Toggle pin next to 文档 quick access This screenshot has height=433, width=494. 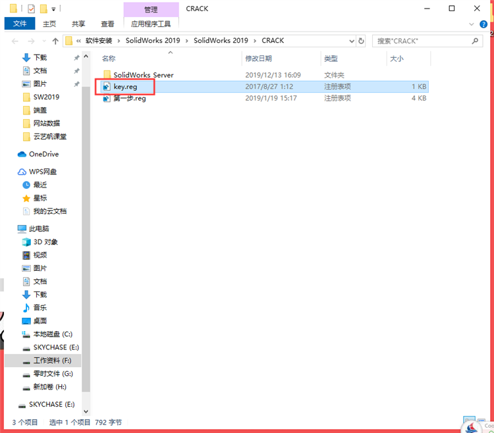(x=76, y=71)
